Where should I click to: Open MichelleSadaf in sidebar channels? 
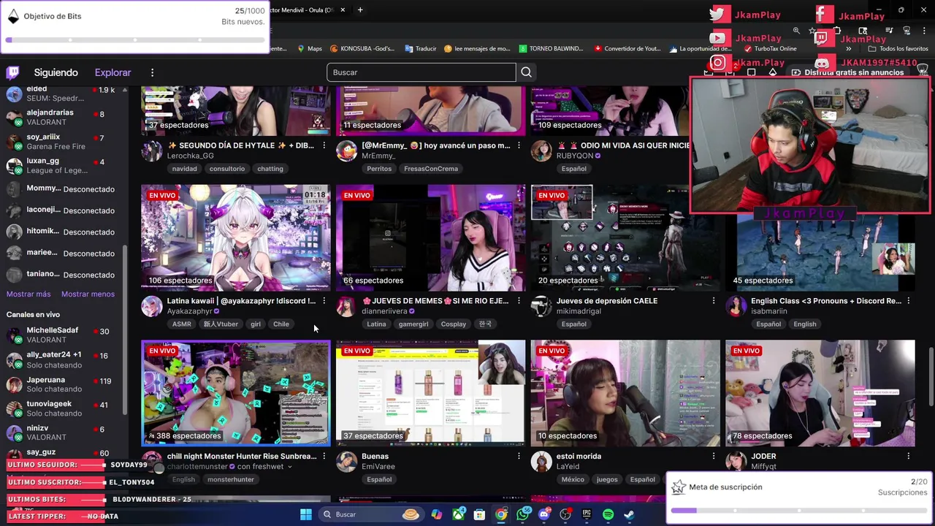click(62, 335)
